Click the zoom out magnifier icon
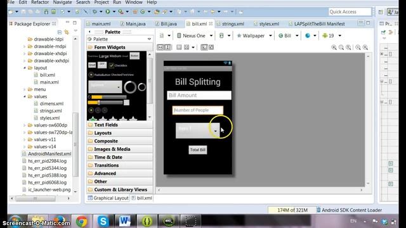This screenshot has width=406, height=228. [358, 47]
